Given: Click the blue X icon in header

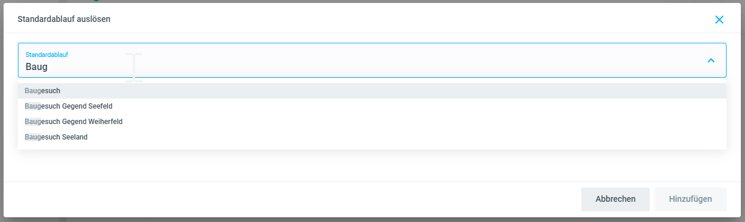Looking at the screenshot, I should 719,20.
